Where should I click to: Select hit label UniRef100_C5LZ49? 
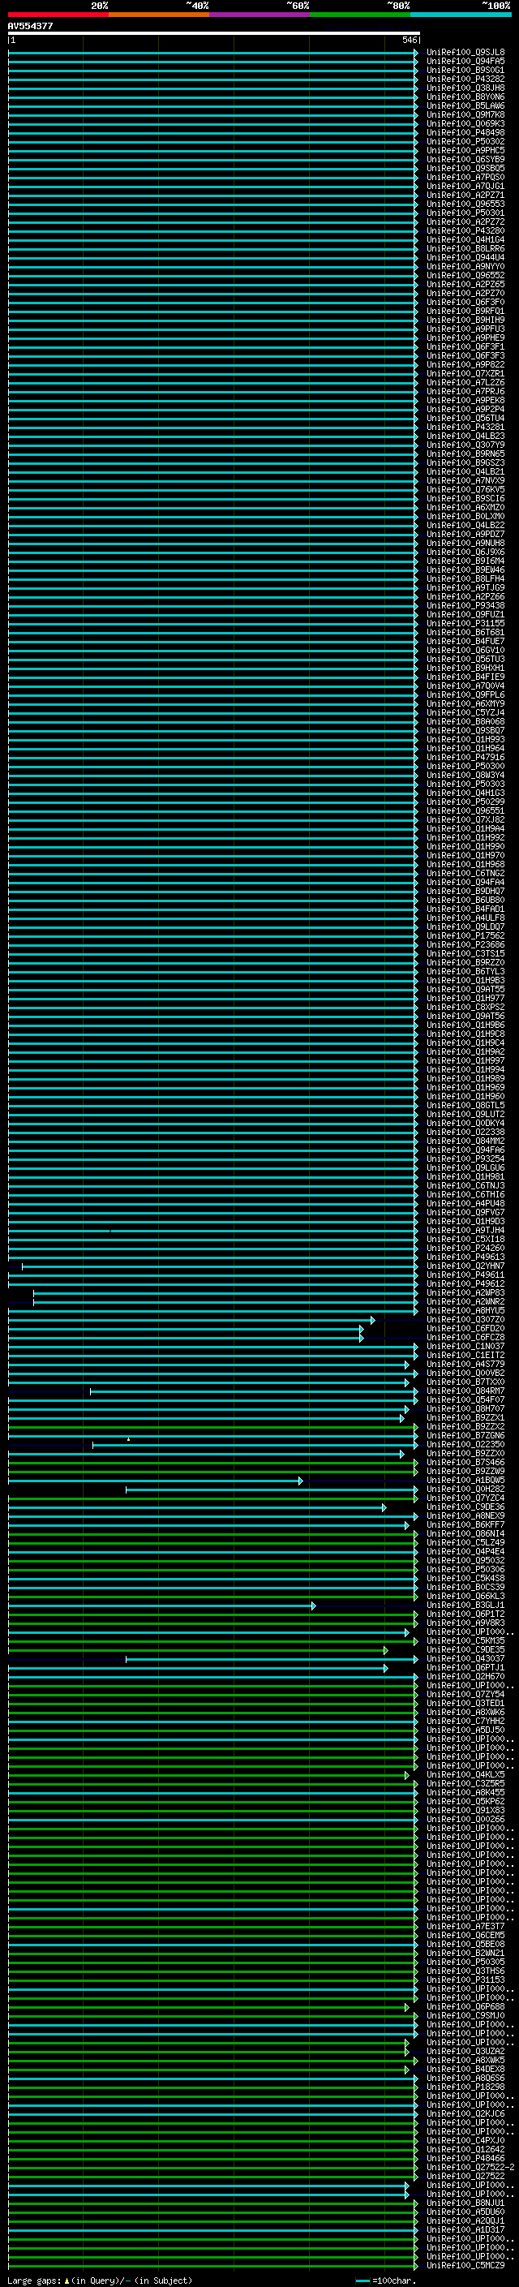tap(465, 1542)
